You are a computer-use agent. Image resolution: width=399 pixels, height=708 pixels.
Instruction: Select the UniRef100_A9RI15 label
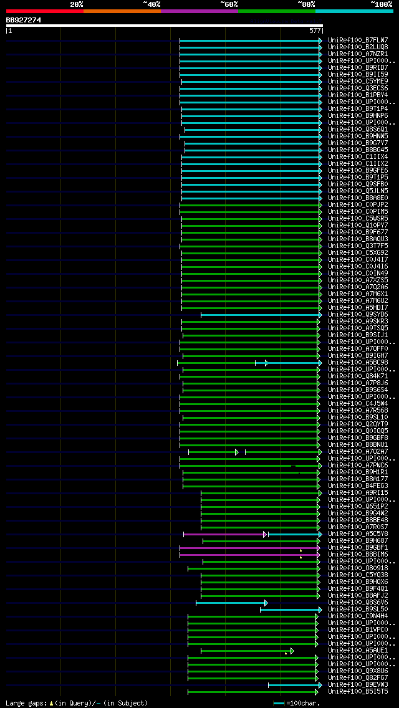coord(358,492)
